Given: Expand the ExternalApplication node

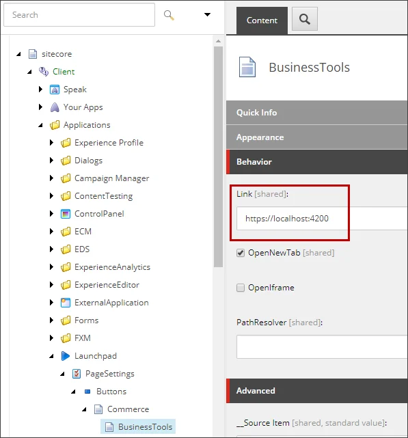Looking at the screenshot, I should [51, 303].
